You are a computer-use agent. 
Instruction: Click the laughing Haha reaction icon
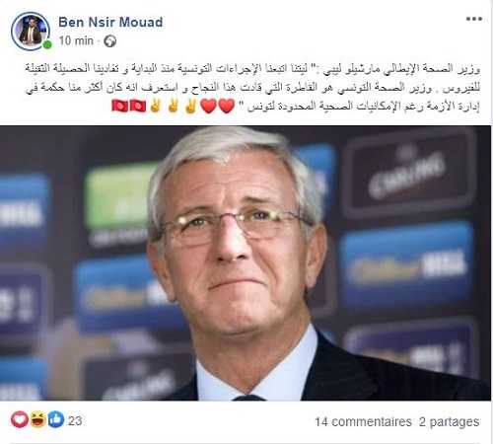point(37,419)
